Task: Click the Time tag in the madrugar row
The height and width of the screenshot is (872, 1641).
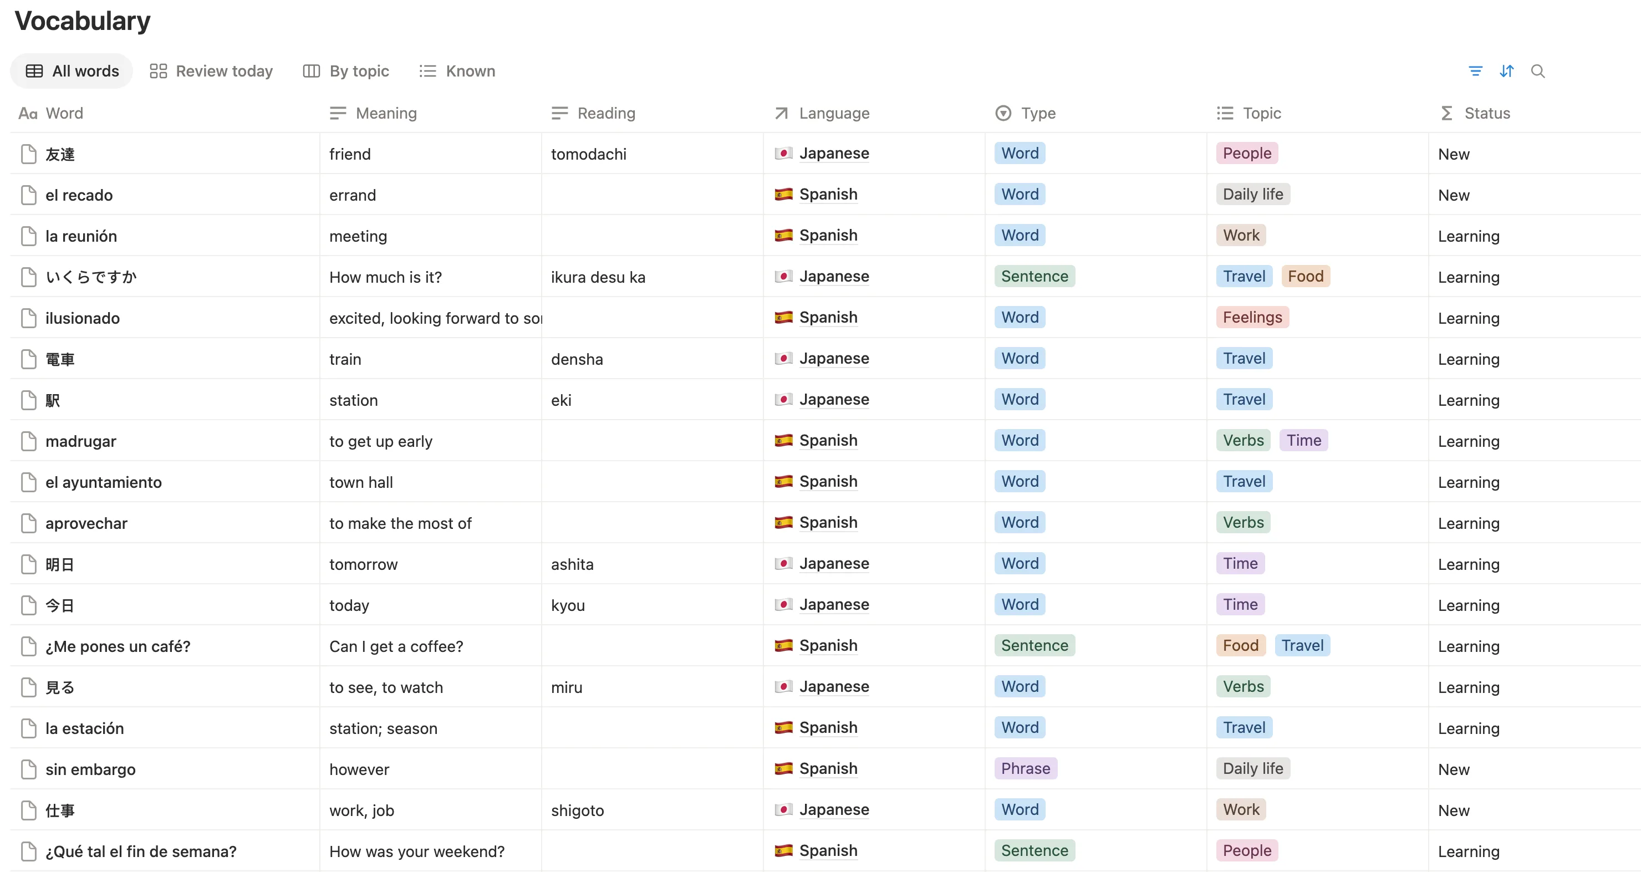Action: (1303, 440)
